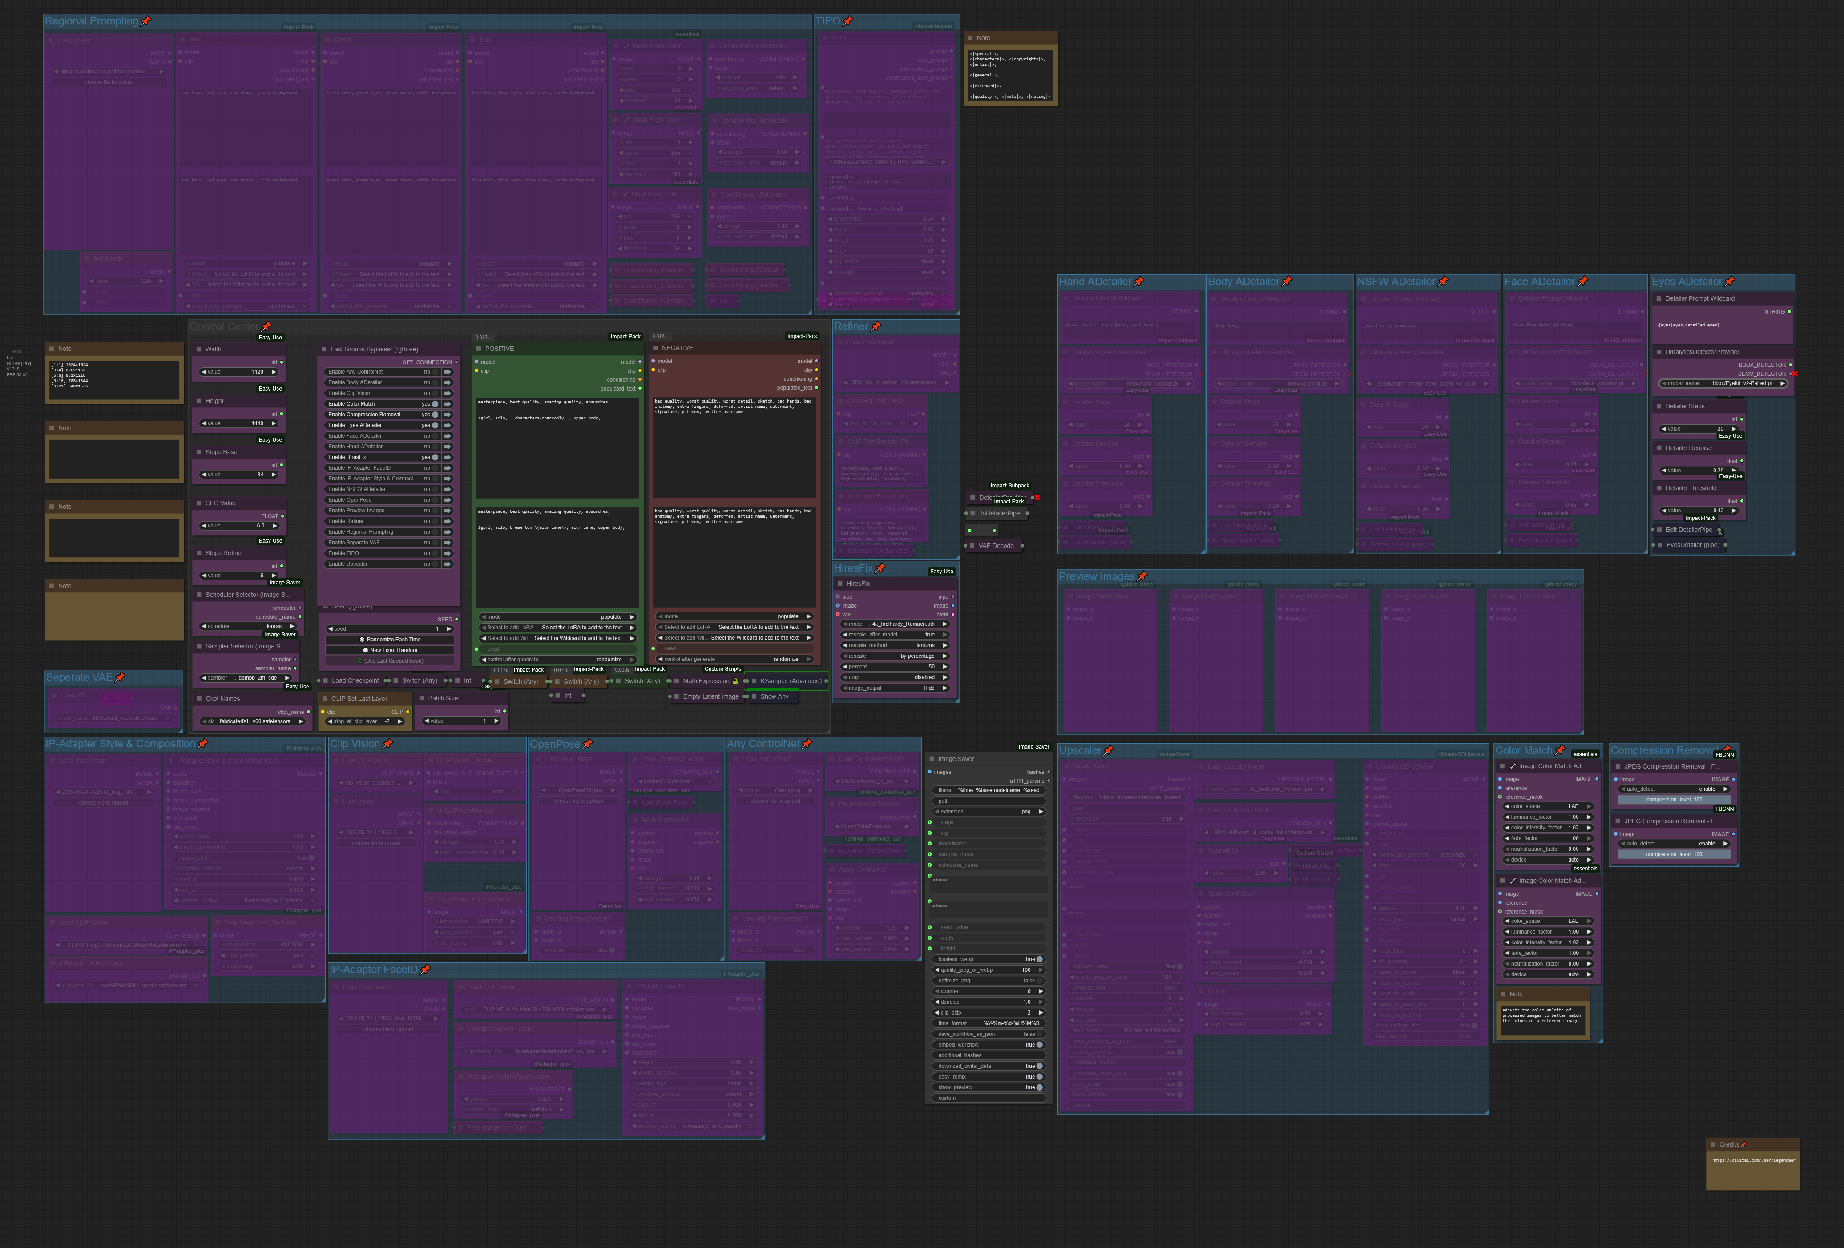Image resolution: width=1844 pixels, height=1248 pixels.
Task: Increase Width value with right arrow
Action: coord(274,371)
